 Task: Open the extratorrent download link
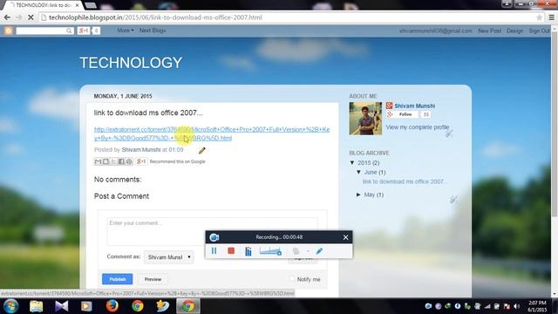[212, 133]
